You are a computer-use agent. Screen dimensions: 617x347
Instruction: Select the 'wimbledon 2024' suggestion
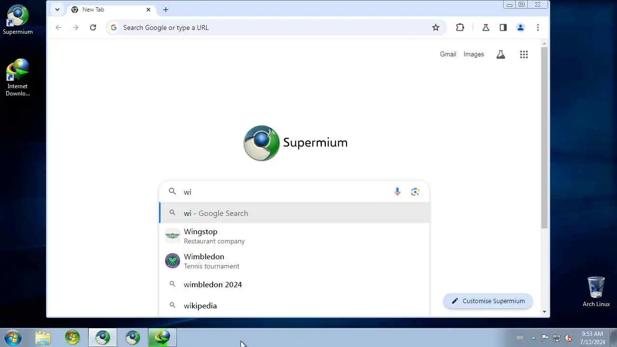(295, 284)
